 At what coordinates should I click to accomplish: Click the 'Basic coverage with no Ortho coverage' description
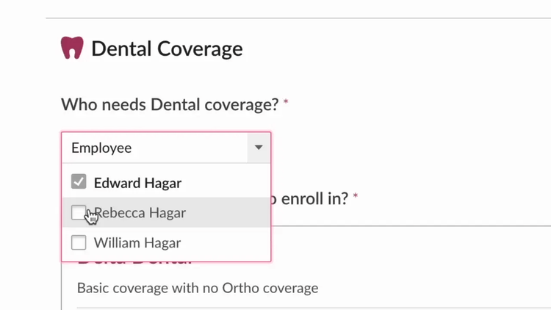(x=198, y=288)
